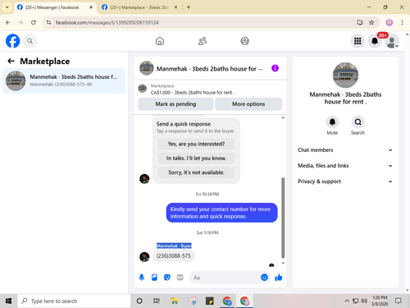Choose a sticker icon in composer

[x=167, y=278]
